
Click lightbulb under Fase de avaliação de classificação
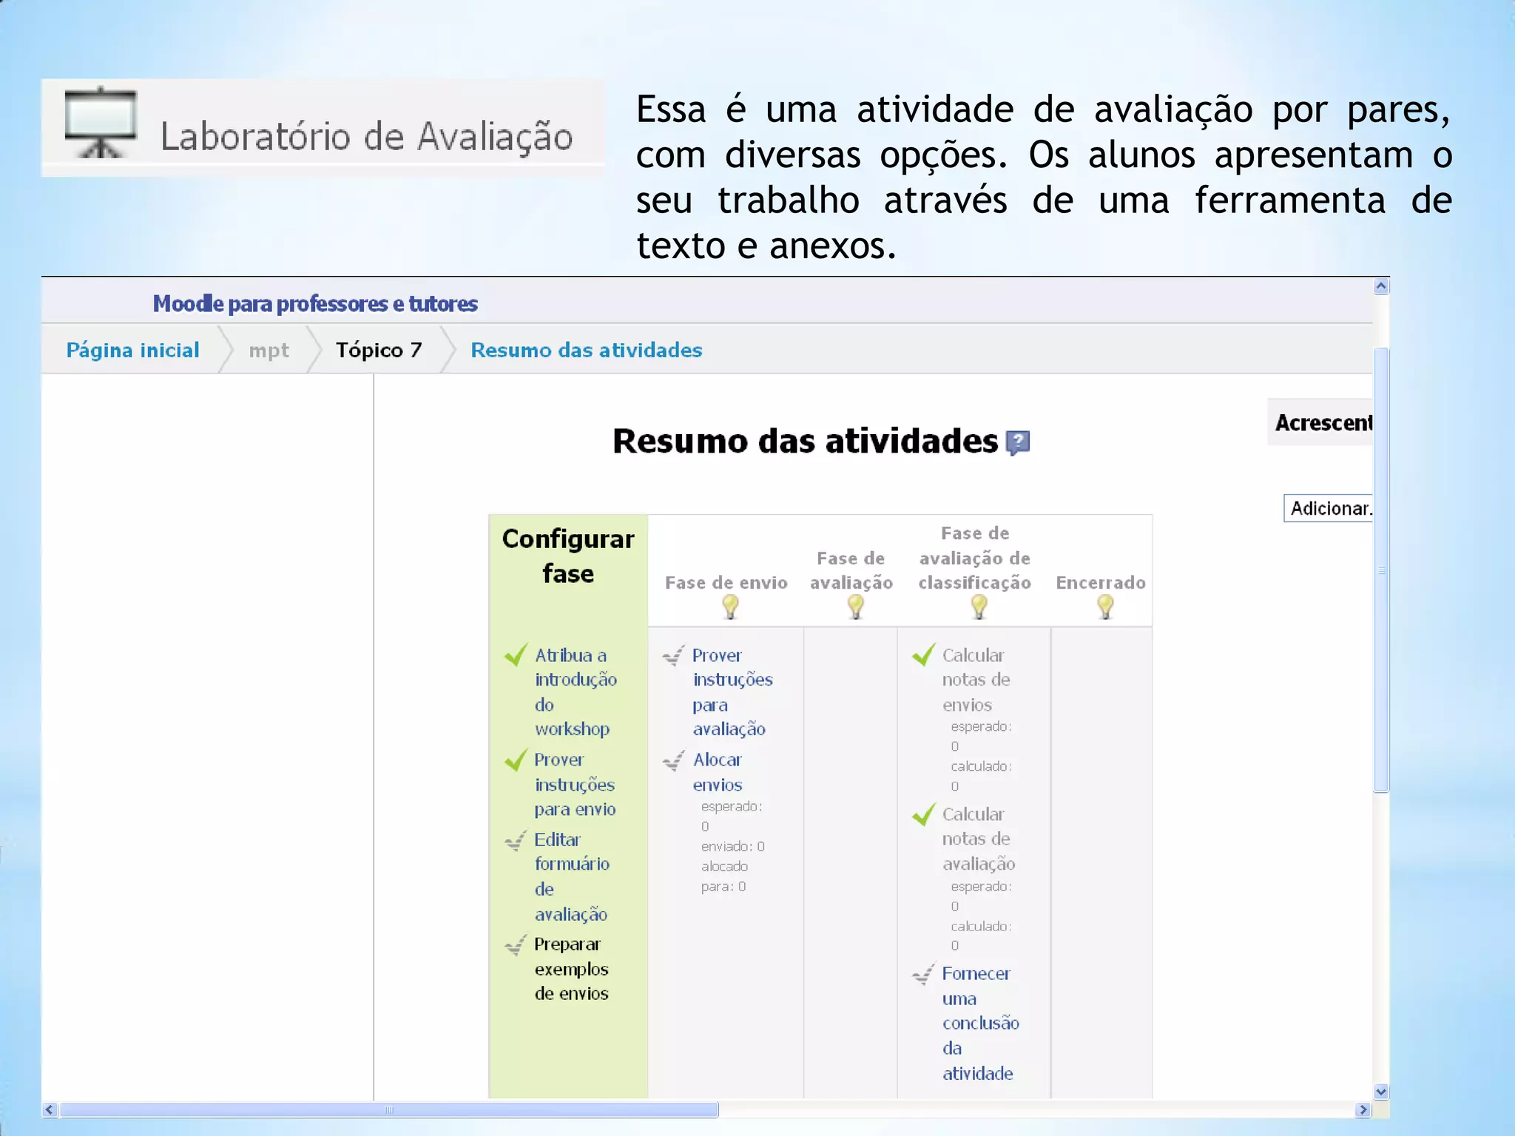pos(979,607)
